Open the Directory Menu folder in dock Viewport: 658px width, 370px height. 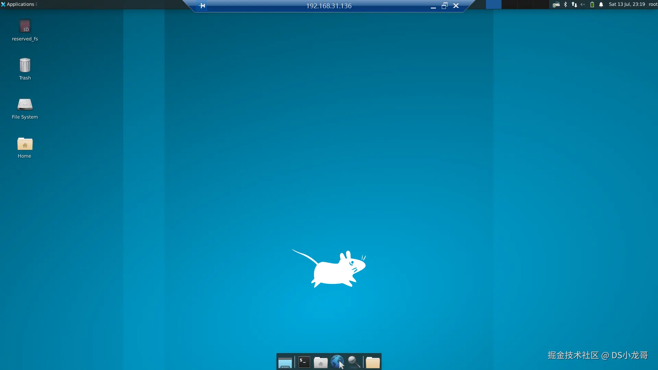[x=373, y=362]
